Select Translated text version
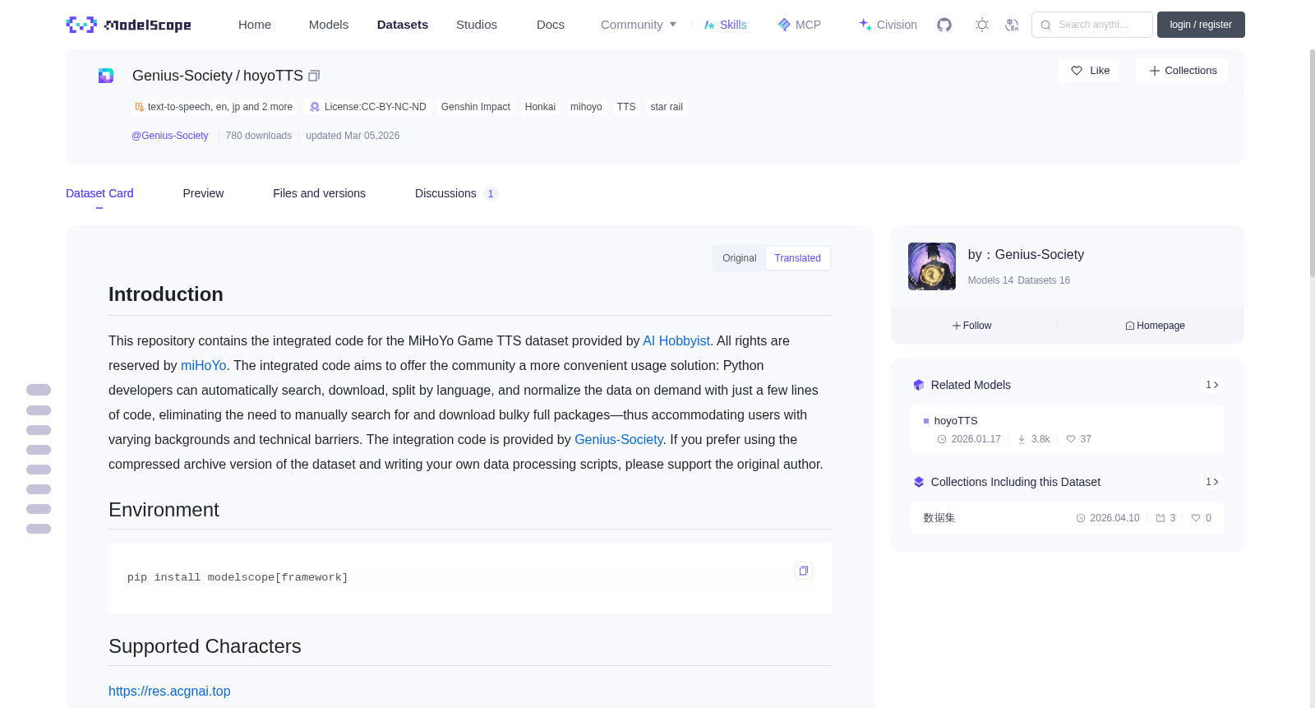 tap(797, 258)
